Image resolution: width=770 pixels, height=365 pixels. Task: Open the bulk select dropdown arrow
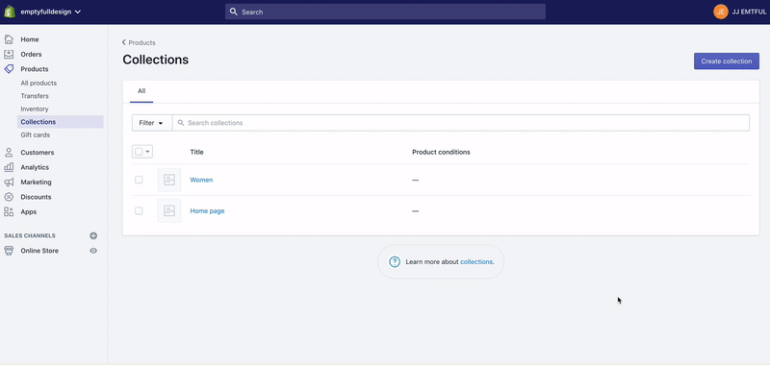pyautogui.click(x=148, y=152)
